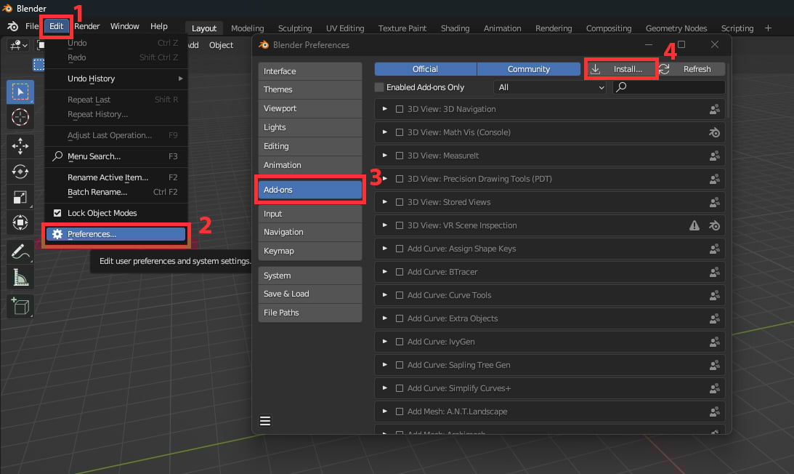Open the File Paths preferences section
Screen dimensions: 794x474
310,313
